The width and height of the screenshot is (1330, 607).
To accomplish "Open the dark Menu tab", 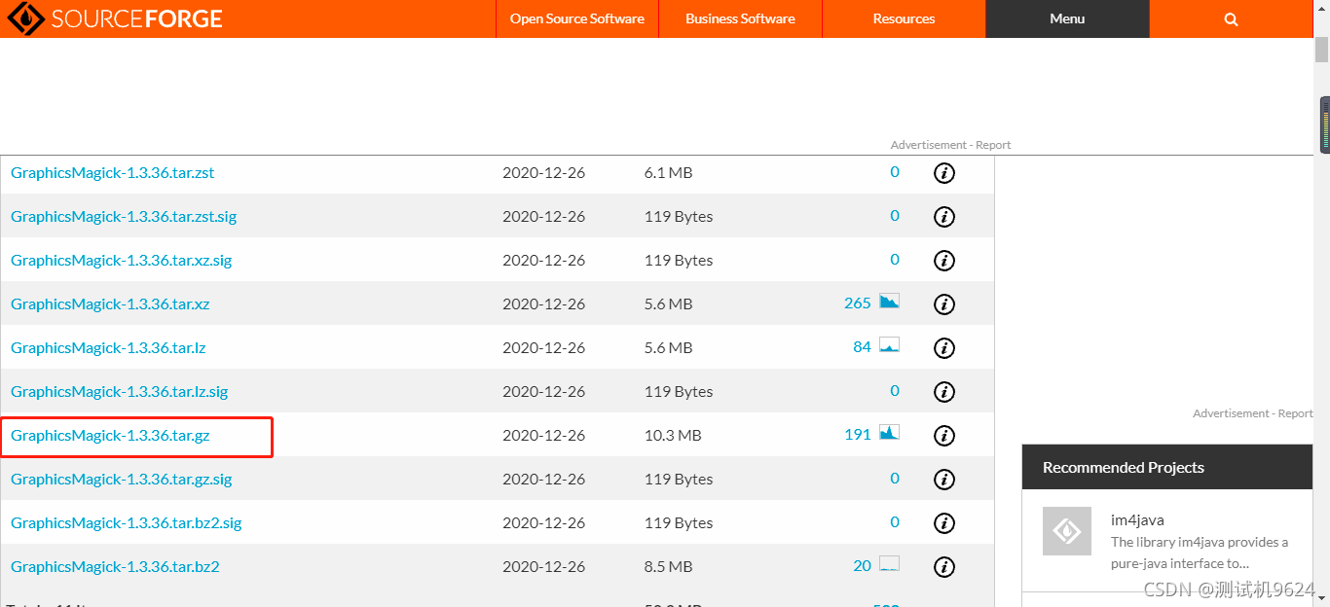I will click(x=1067, y=18).
